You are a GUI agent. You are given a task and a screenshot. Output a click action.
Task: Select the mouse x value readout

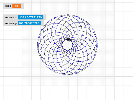(31, 17)
